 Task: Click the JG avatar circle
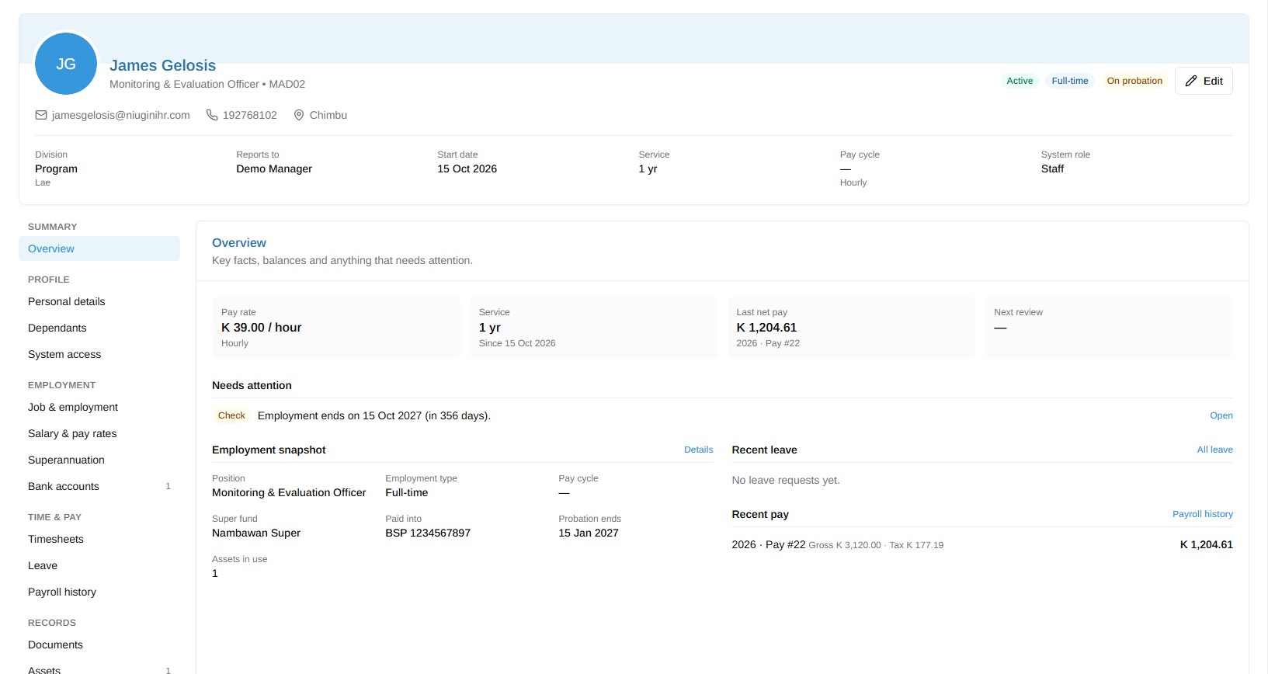[x=66, y=64]
